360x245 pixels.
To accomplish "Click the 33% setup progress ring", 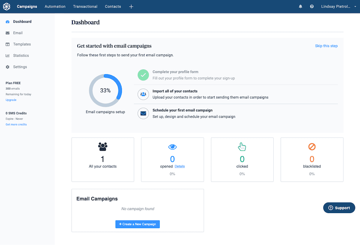I will pos(105,91).
